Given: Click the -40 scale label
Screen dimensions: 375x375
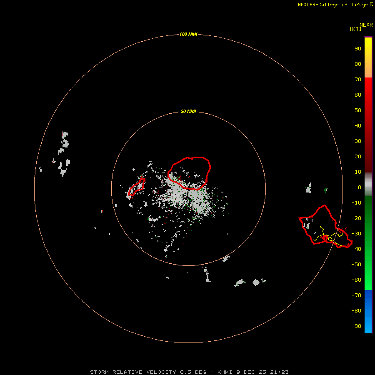Looking at the screenshot, I should 356,249.
